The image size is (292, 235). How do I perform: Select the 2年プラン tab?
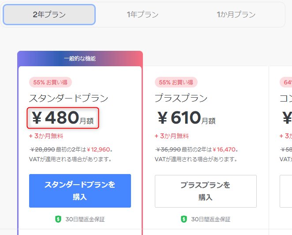coord(49,15)
